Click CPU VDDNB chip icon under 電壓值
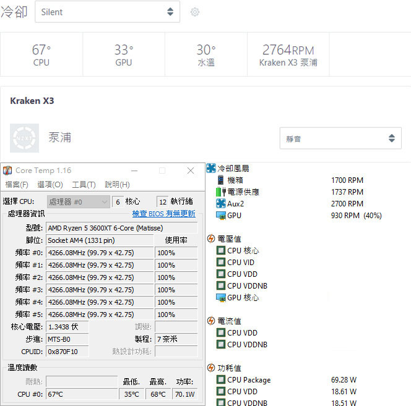411x406 pixels. (221, 285)
